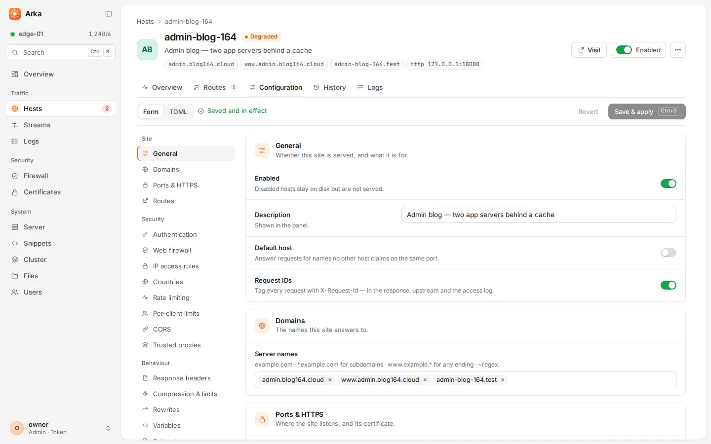
Task: Open Firewall in the sidebar
Action: coord(61,176)
